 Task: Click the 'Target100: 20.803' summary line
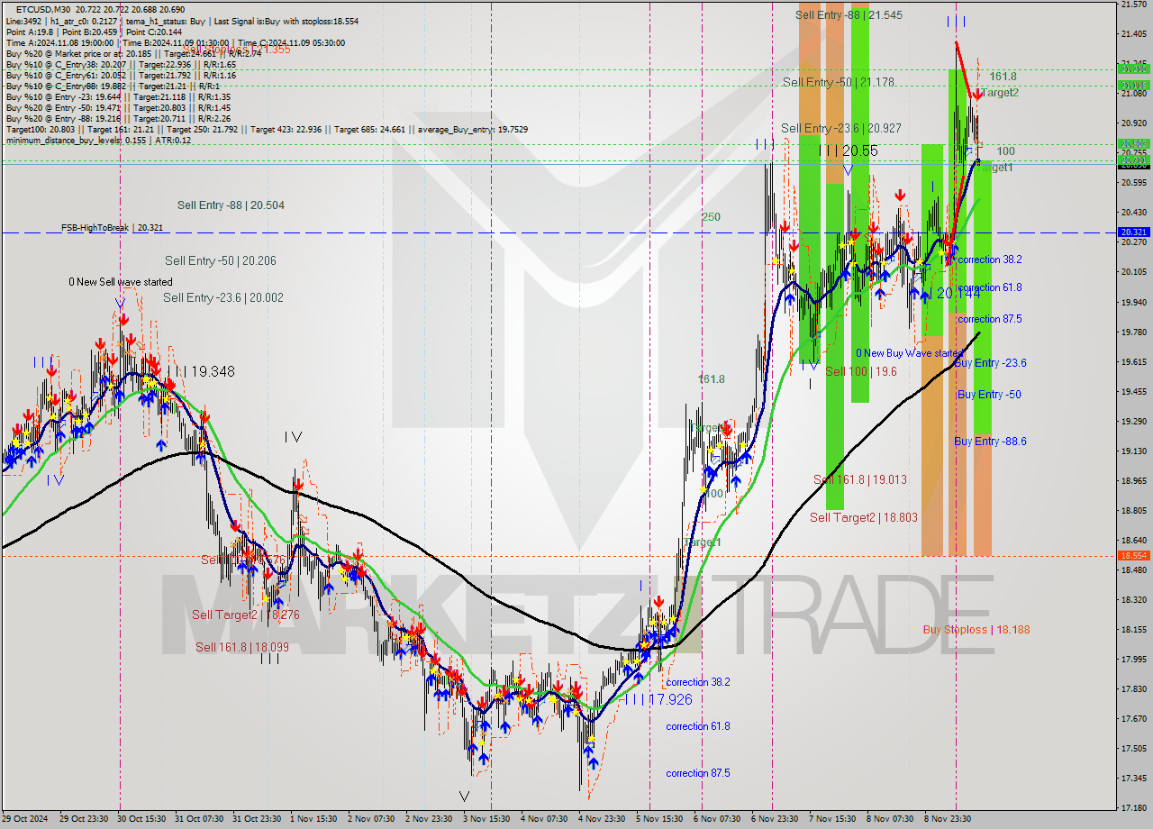(x=267, y=129)
